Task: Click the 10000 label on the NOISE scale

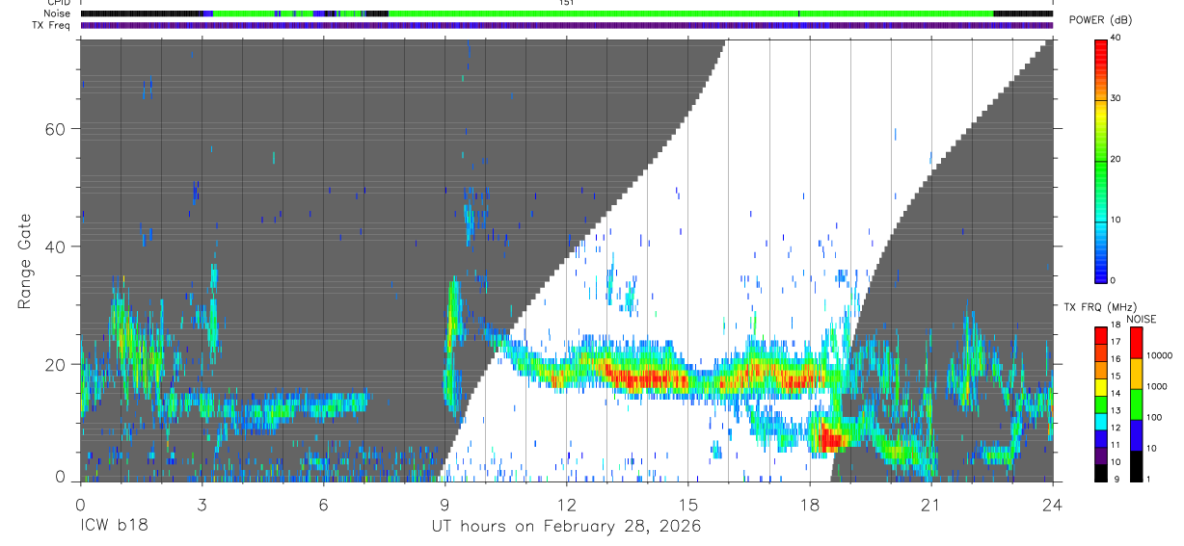Action: 1159,355
